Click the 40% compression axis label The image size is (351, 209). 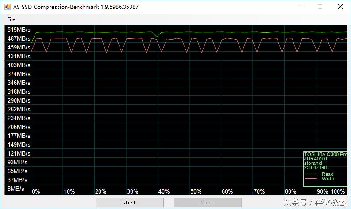[164, 192]
